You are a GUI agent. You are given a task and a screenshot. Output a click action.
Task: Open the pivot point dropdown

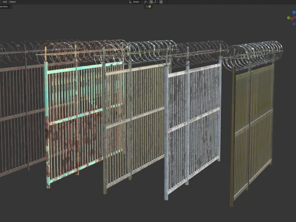(146, 2)
